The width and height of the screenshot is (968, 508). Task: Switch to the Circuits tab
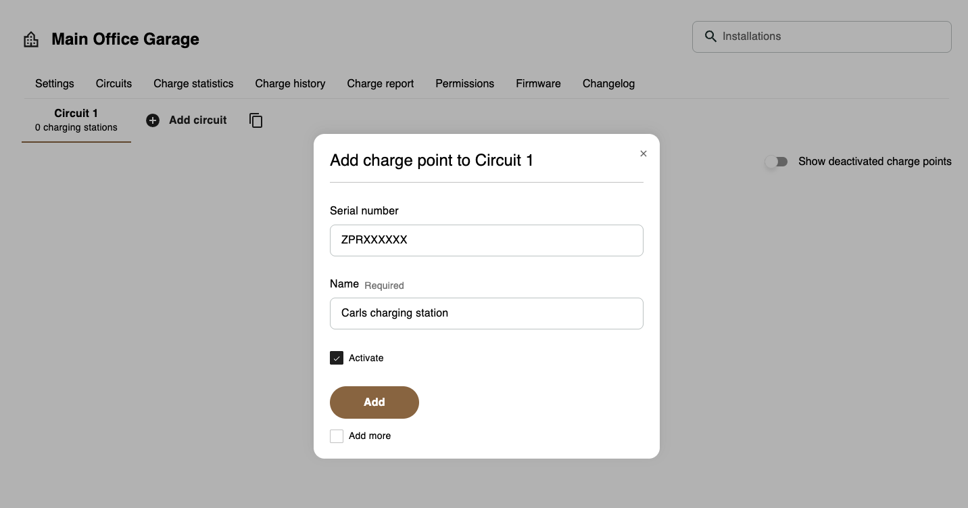(114, 84)
